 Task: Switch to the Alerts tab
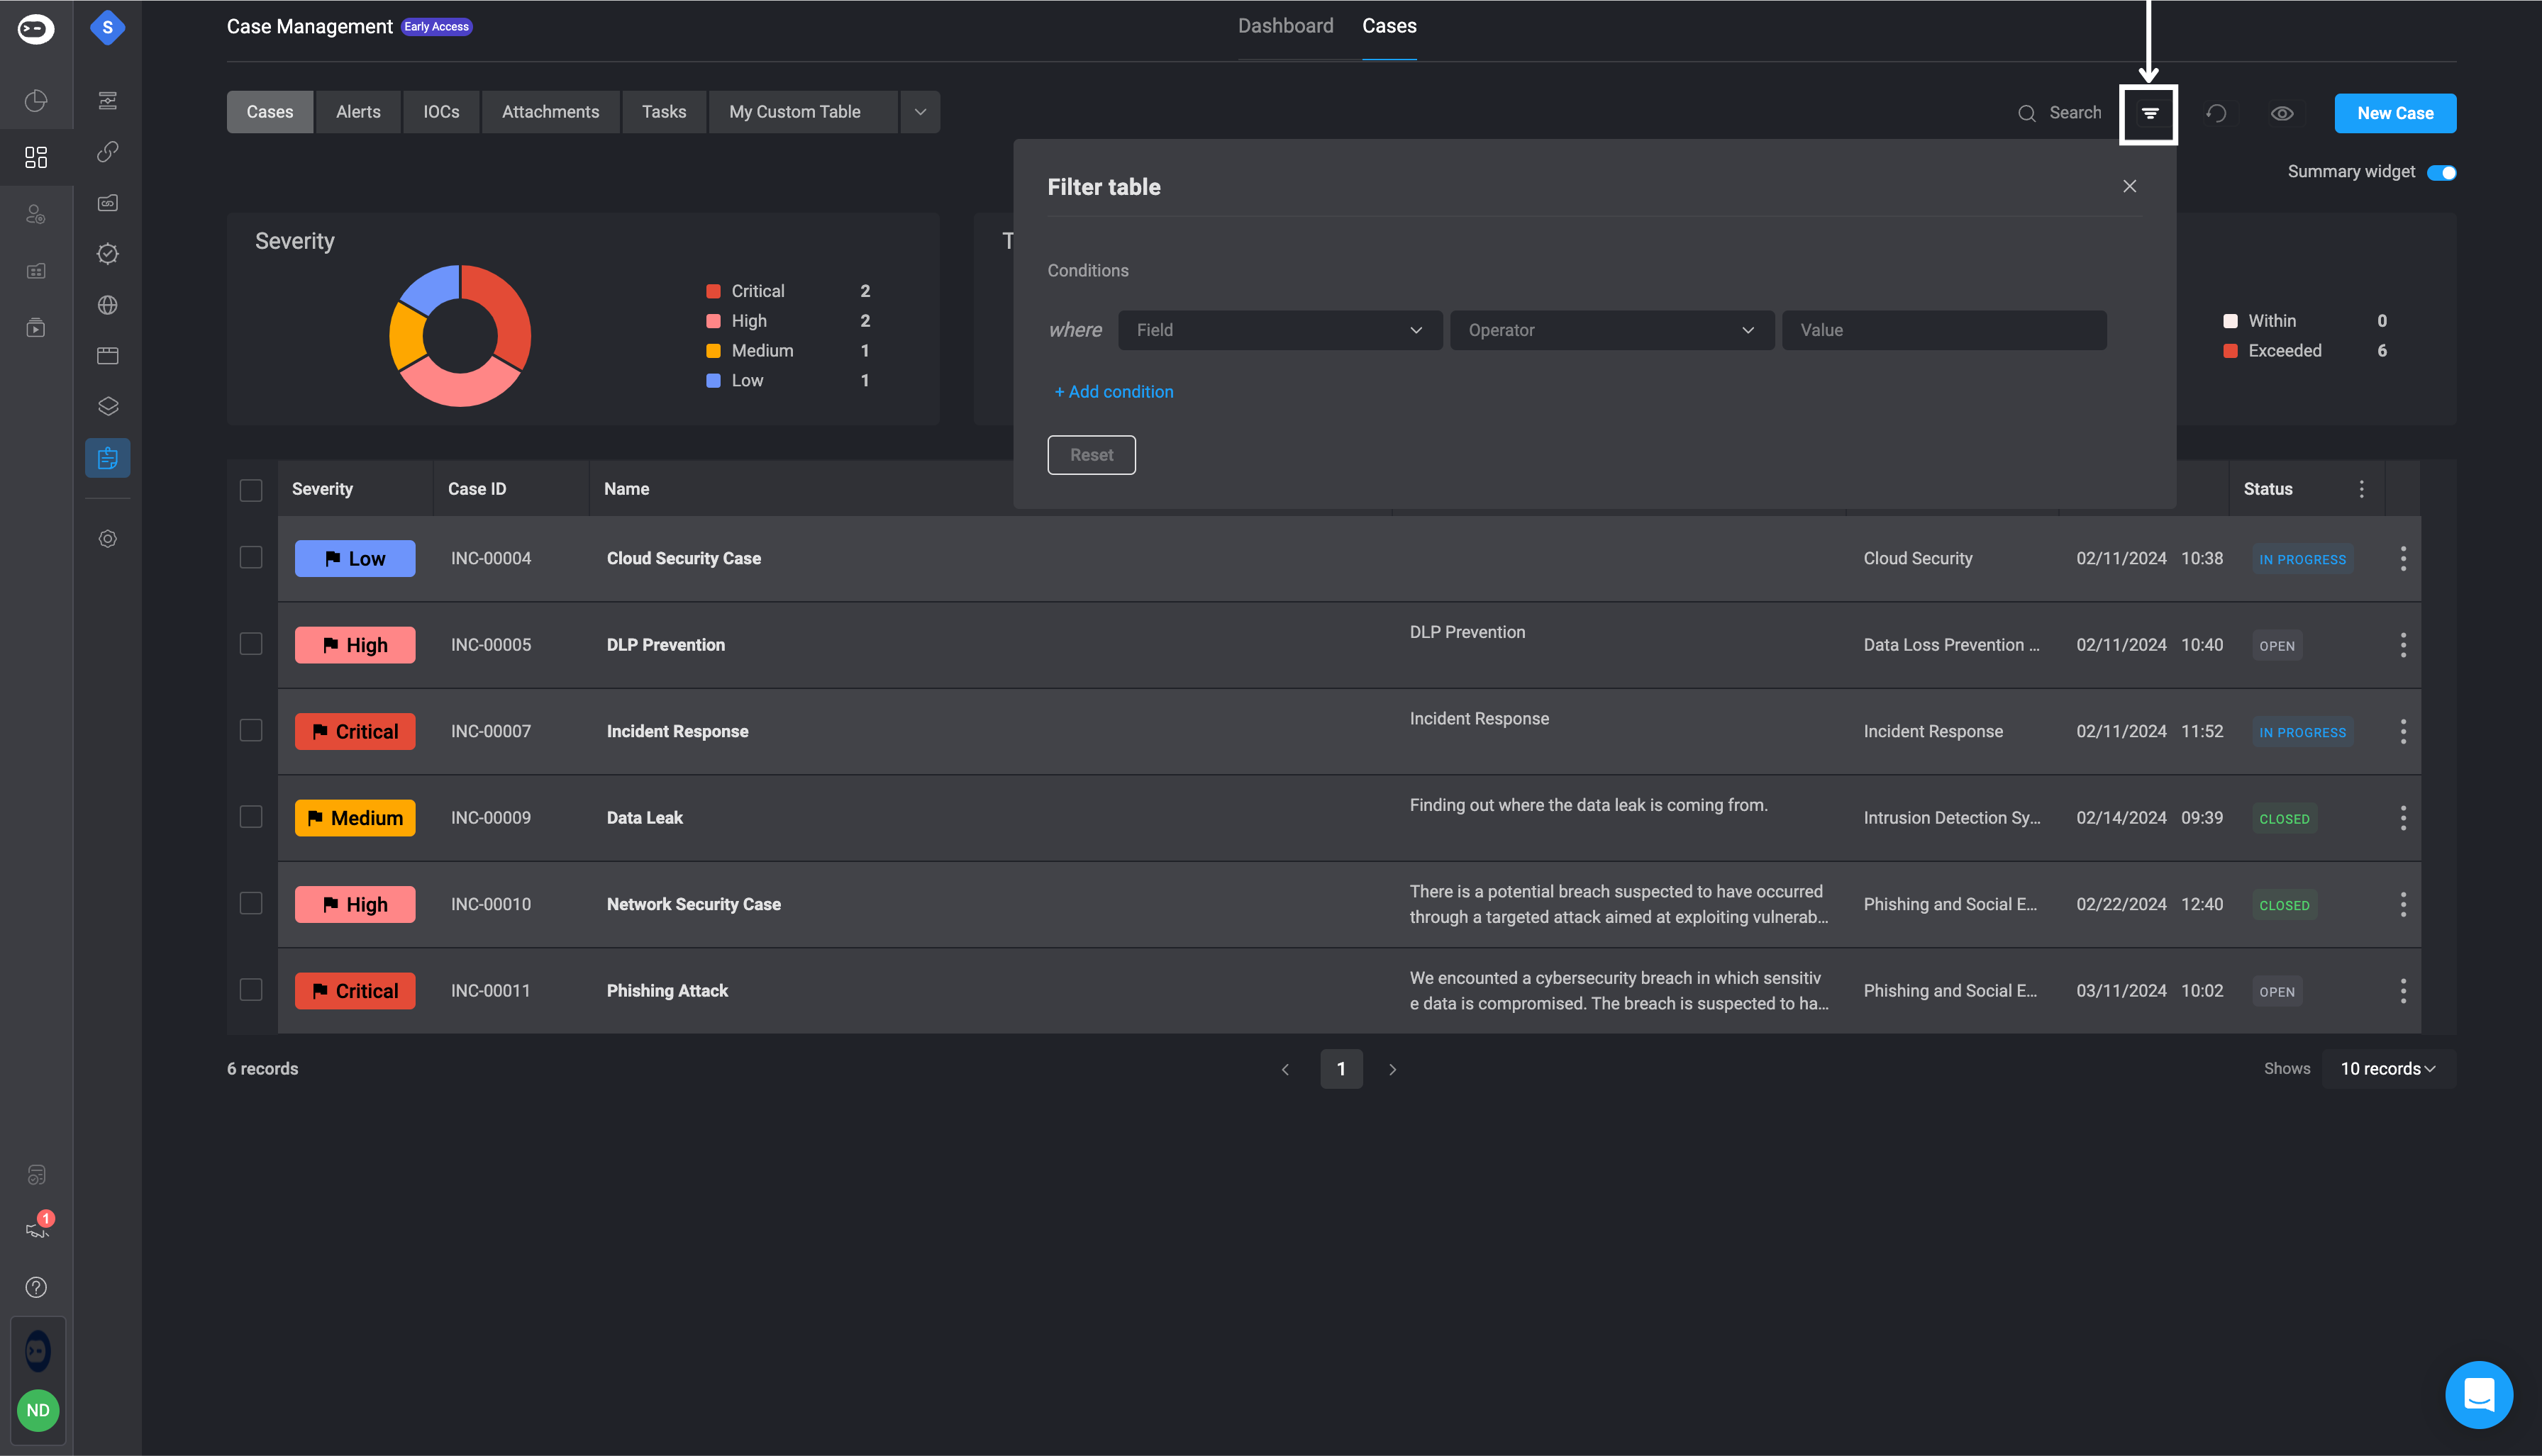click(358, 112)
